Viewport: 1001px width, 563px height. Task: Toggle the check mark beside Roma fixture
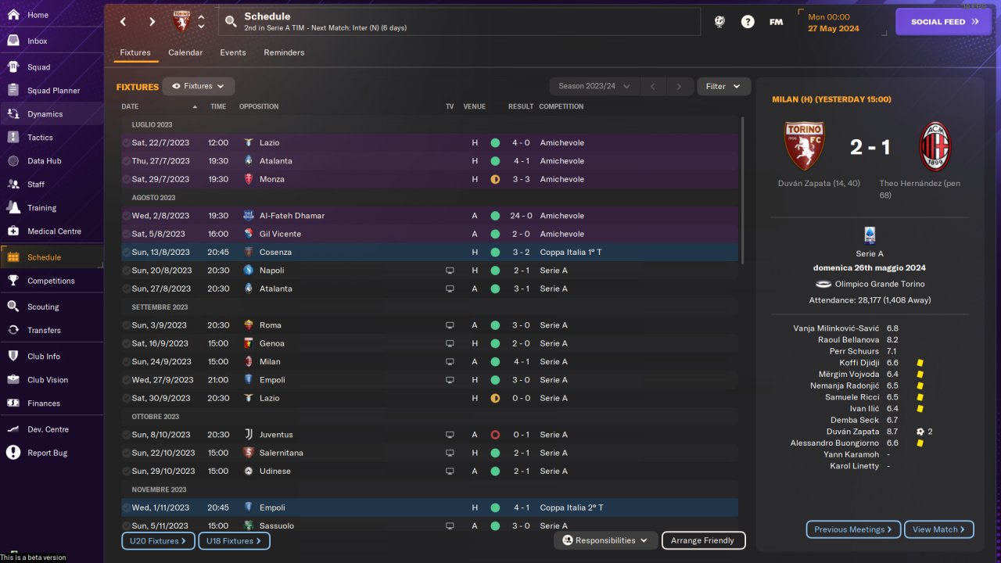(x=127, y=325)
